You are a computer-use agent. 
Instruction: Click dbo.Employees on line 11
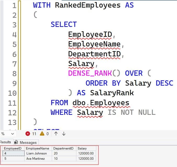click(101, 103)
